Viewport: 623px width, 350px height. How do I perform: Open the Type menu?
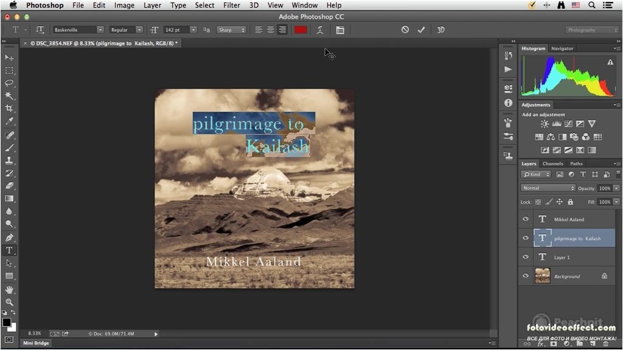178,5
